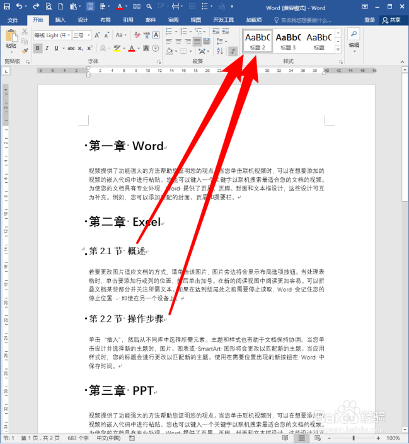This screenshot has width=409, height=444.
Task: Clear all formatting with the eraser icon
Action: [137, 35]
